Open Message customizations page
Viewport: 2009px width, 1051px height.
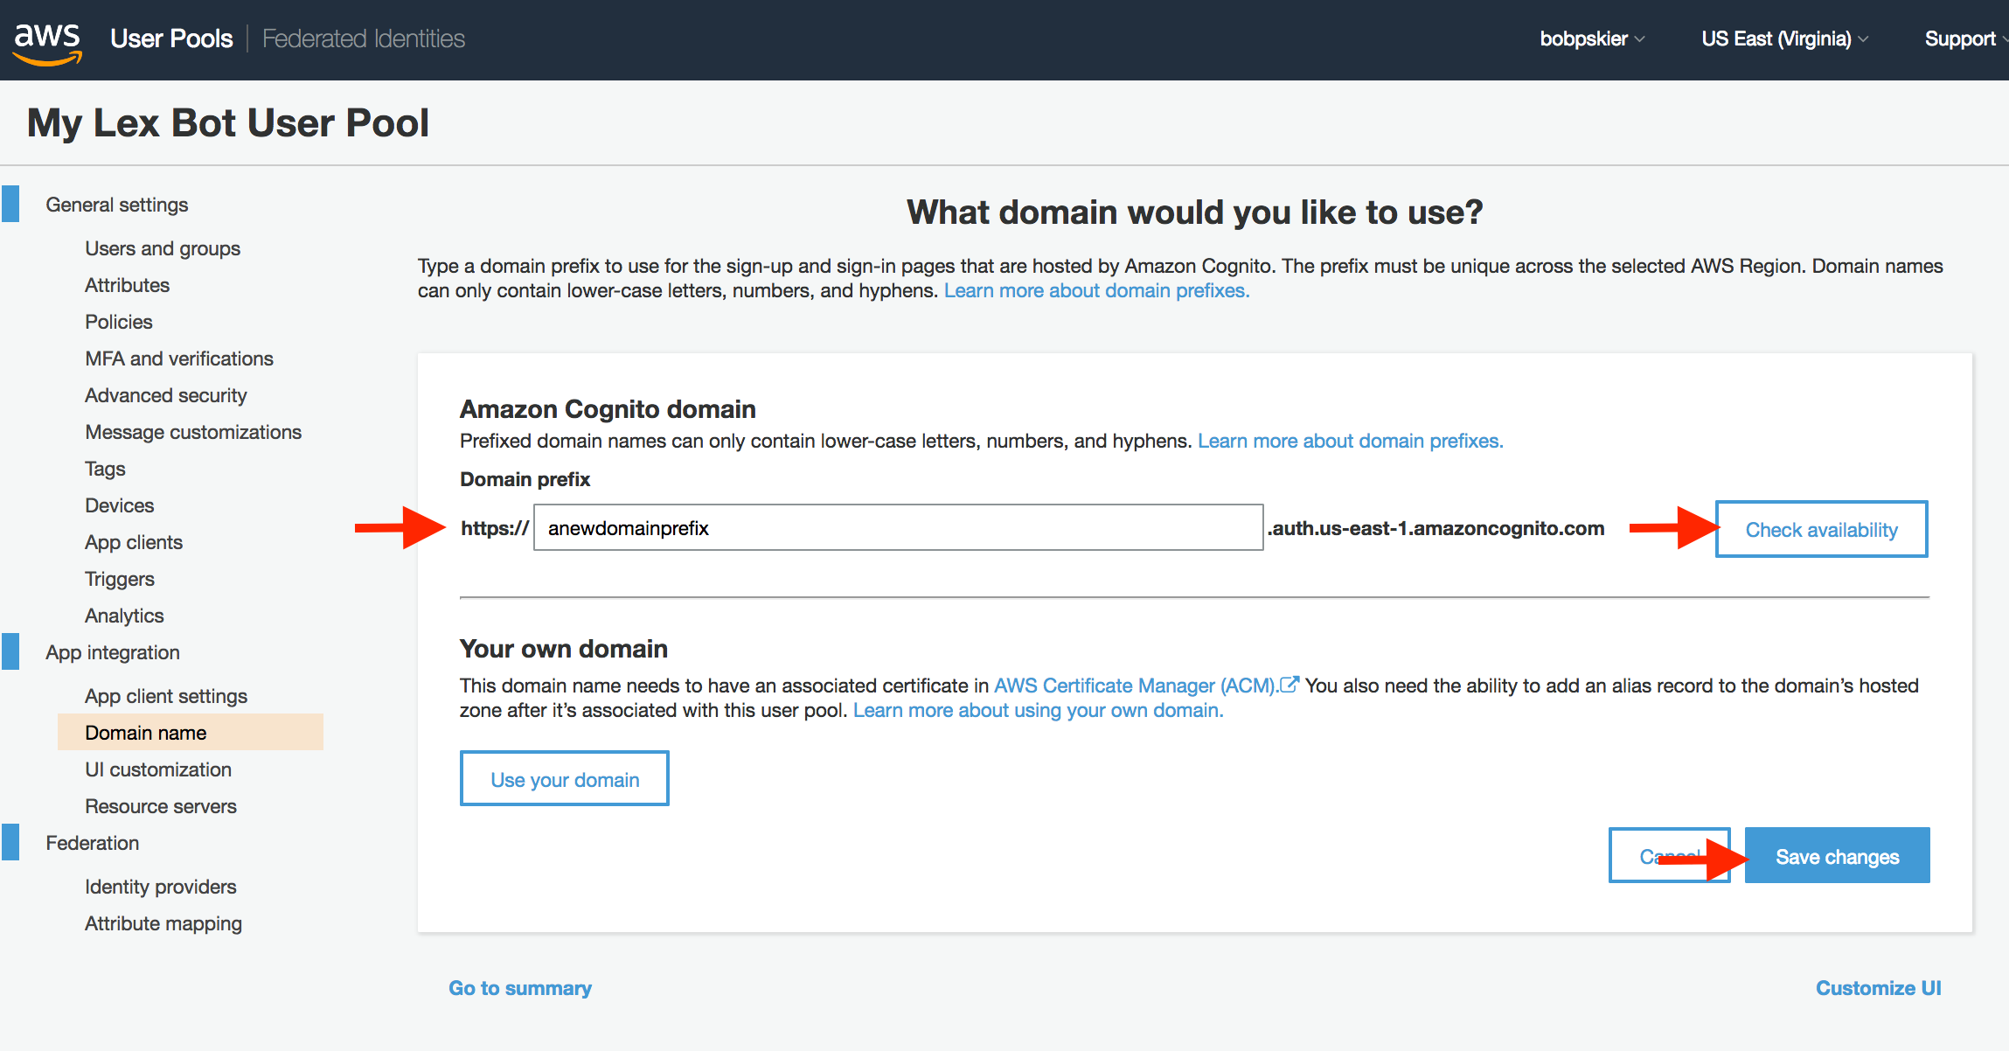pyautogui.click(x=193, y=432)
